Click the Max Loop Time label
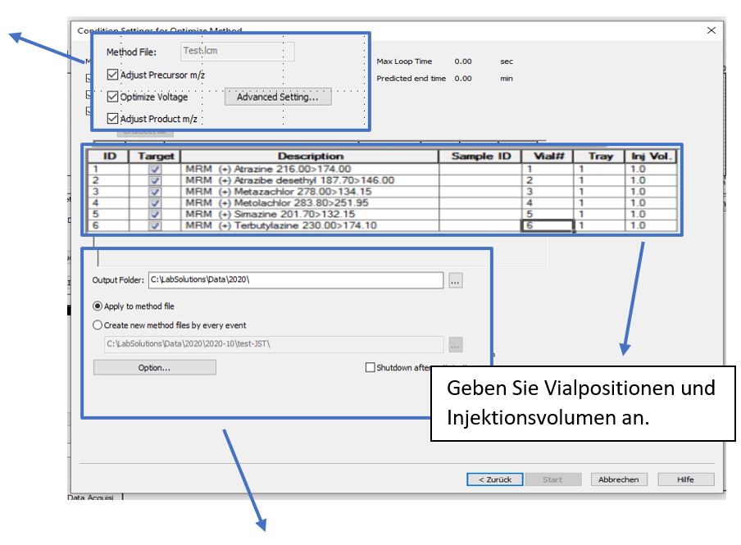The height and width of the screenshot is (545, 741). pos(404,61)
